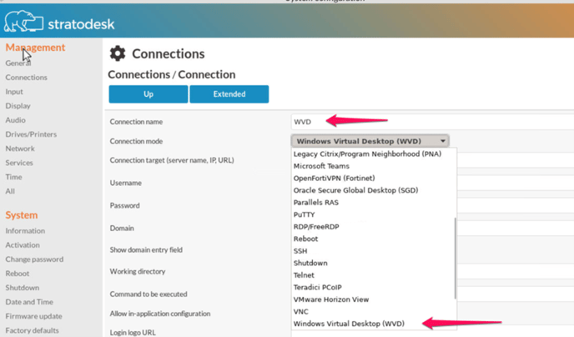Click the Management section heading
This screenshot has height=337, width=574.
[35, 48]
